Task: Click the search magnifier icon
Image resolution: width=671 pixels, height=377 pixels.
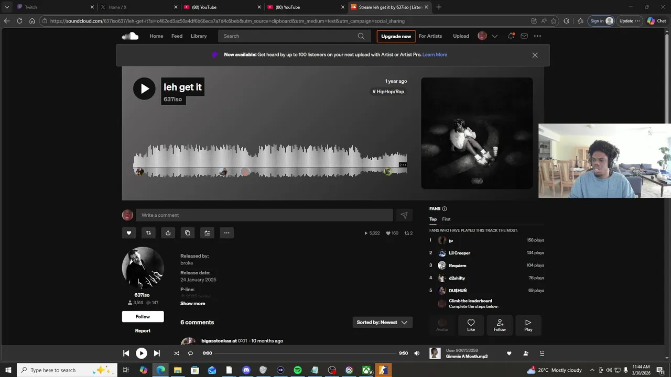Action: (361, 36)
